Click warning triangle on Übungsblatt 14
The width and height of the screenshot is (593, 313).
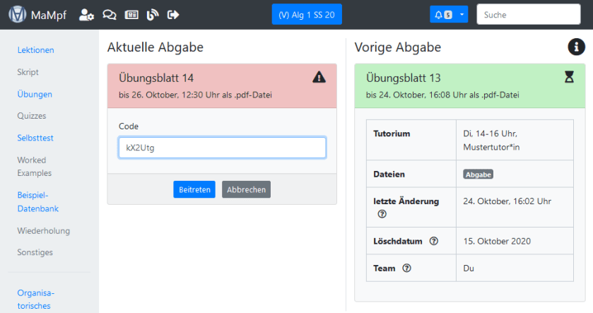(319, 77)
